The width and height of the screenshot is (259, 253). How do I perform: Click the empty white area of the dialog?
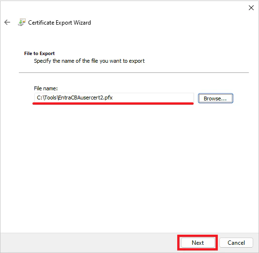(129, 165)
